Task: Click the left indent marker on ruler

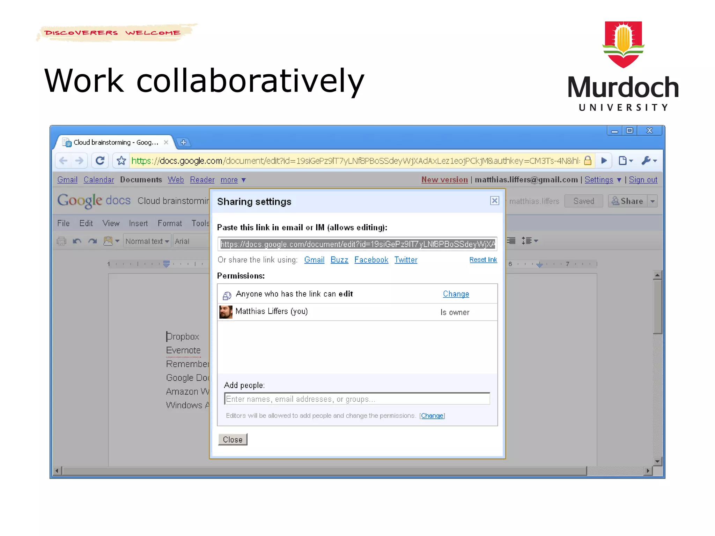Action: (167, 264)
